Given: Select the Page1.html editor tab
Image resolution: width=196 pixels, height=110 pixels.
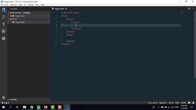Looking at the screenshot, I should [59, 9].
